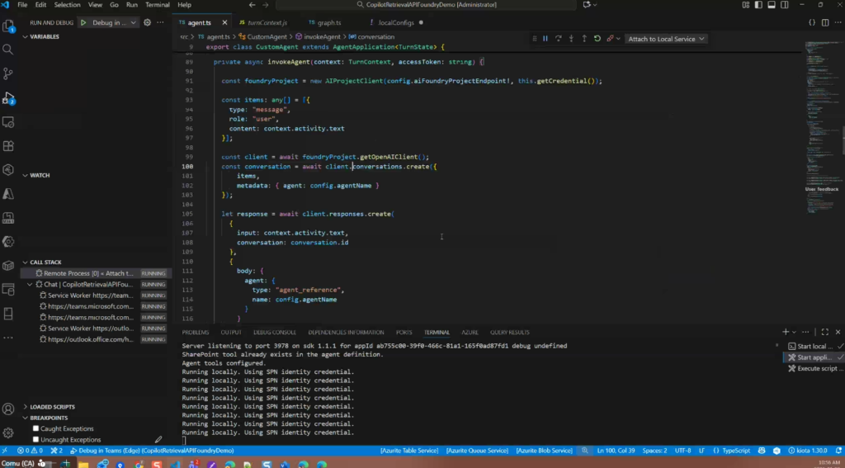
Task: Click the Step Over debug button
Action: tap(558, 39)
